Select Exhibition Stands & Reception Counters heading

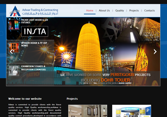coord(34,68)
